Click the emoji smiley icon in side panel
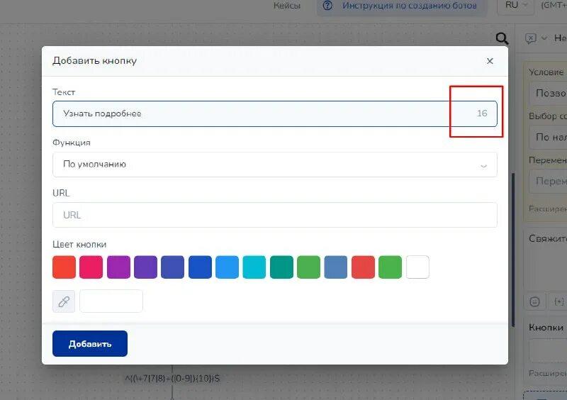The height and width of the screenshot is (400, 567). [x=534, y=301]
